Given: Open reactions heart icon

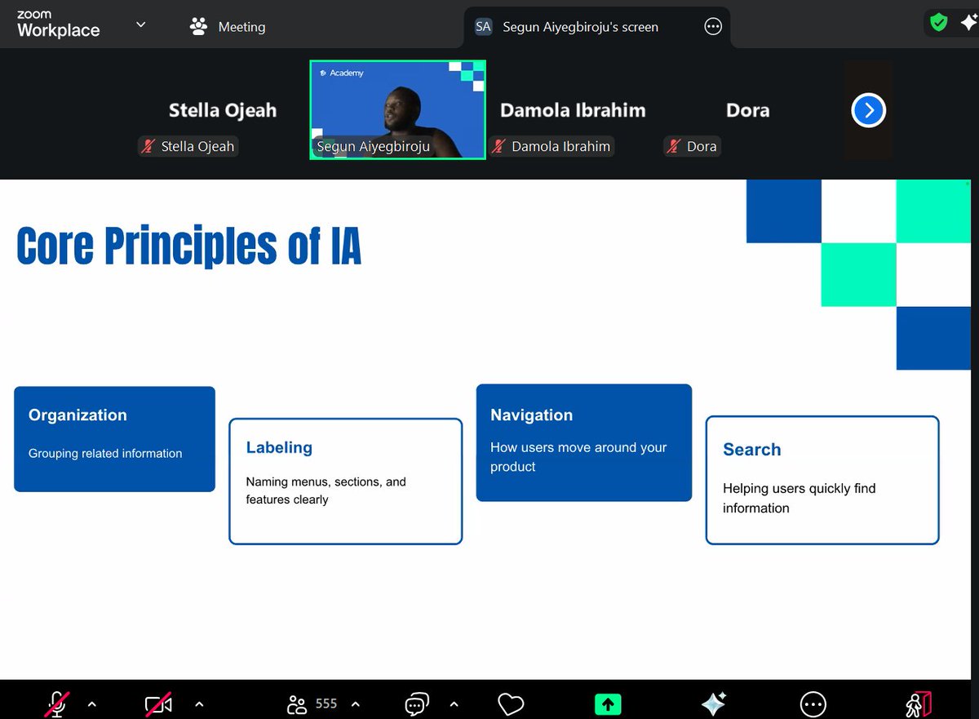Looking at the screenshot, I should pos(511,703).
